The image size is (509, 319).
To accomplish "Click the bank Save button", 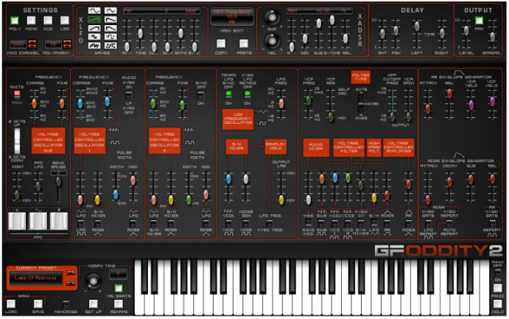I will 38,304.
